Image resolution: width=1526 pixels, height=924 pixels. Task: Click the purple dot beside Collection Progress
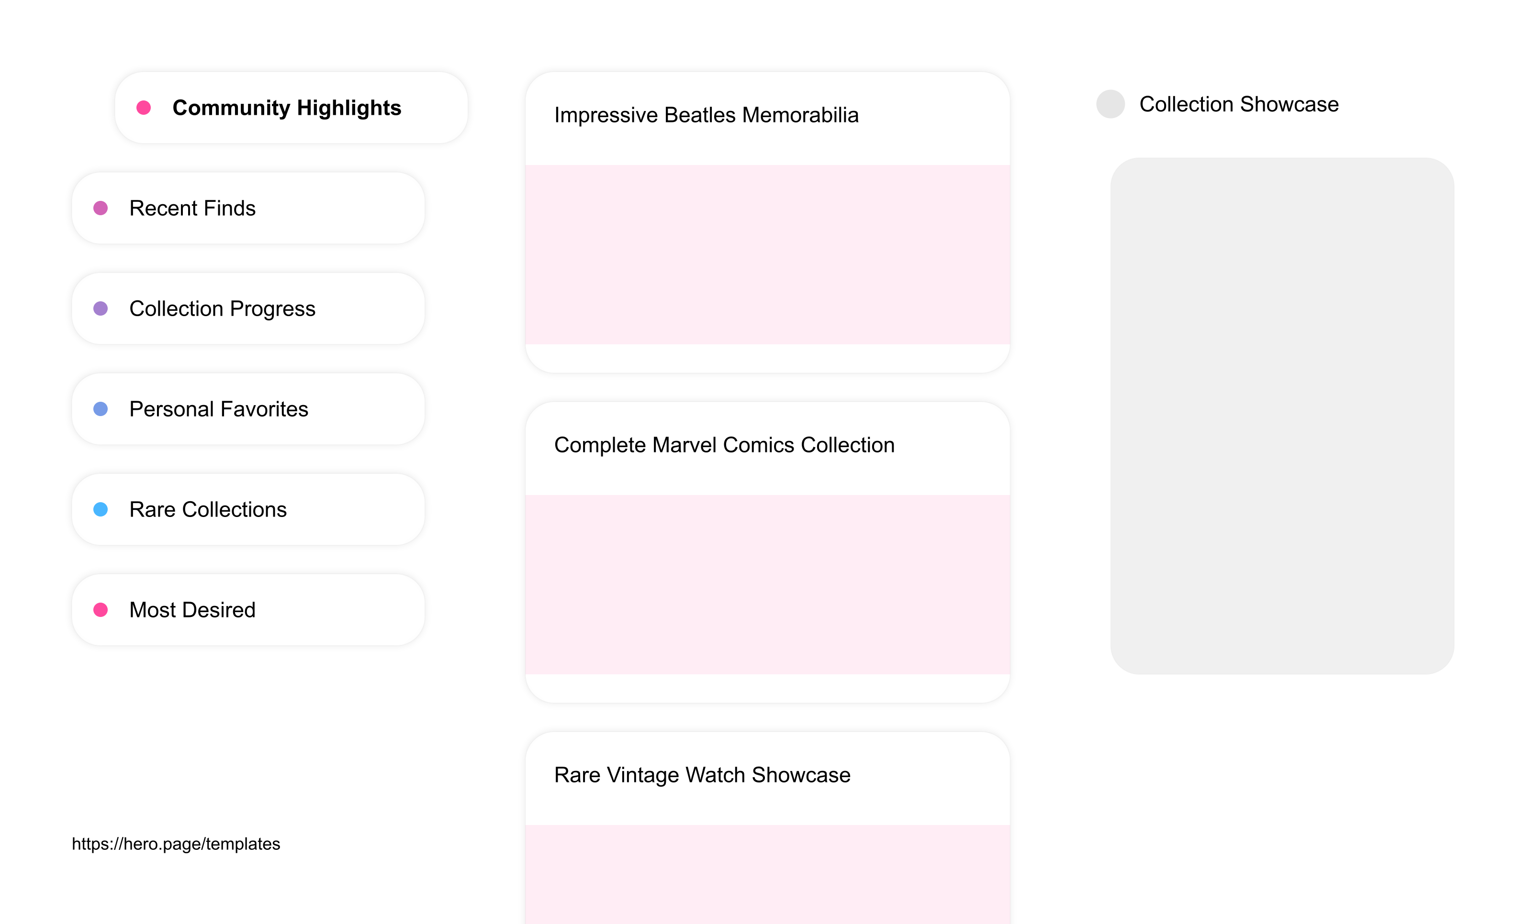tap(101, 309)
